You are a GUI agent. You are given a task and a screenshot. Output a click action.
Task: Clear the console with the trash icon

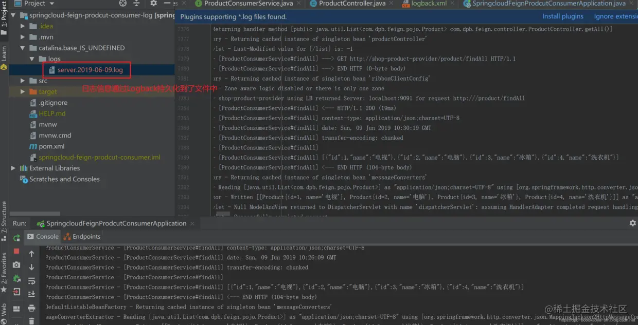31,321
